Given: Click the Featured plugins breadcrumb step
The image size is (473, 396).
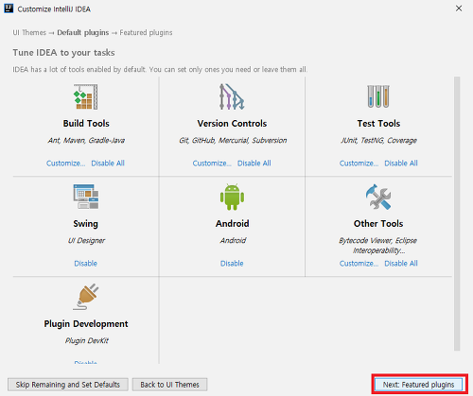Looking at the screenshot, I should coord(146,33).
